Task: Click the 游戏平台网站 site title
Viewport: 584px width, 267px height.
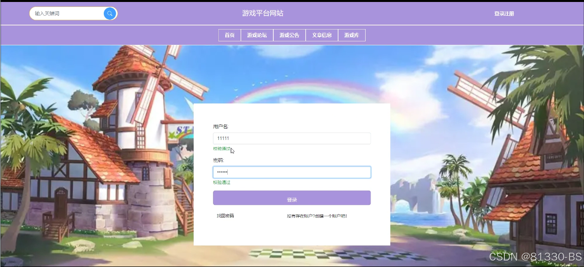Action: [262, 13]
